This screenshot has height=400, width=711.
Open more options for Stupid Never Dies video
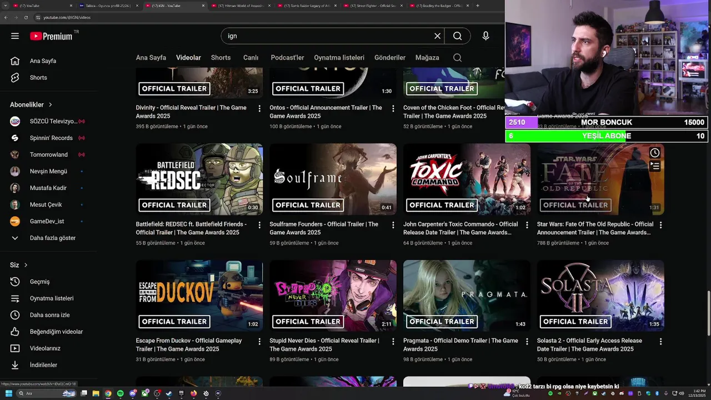point(393,342)
